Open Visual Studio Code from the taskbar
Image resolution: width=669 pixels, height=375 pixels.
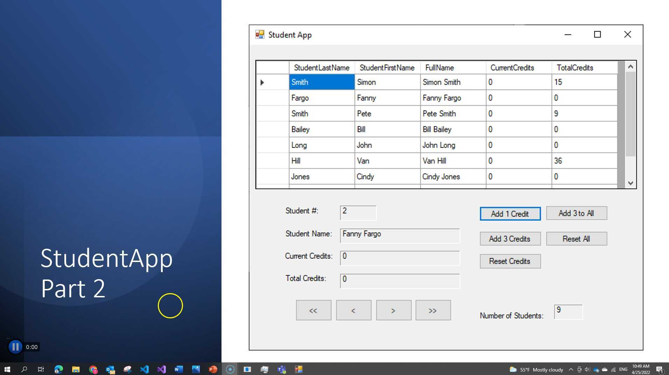[144, 369]
